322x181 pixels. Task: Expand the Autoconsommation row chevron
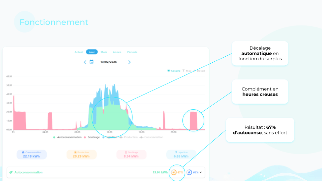click(201, 172)
